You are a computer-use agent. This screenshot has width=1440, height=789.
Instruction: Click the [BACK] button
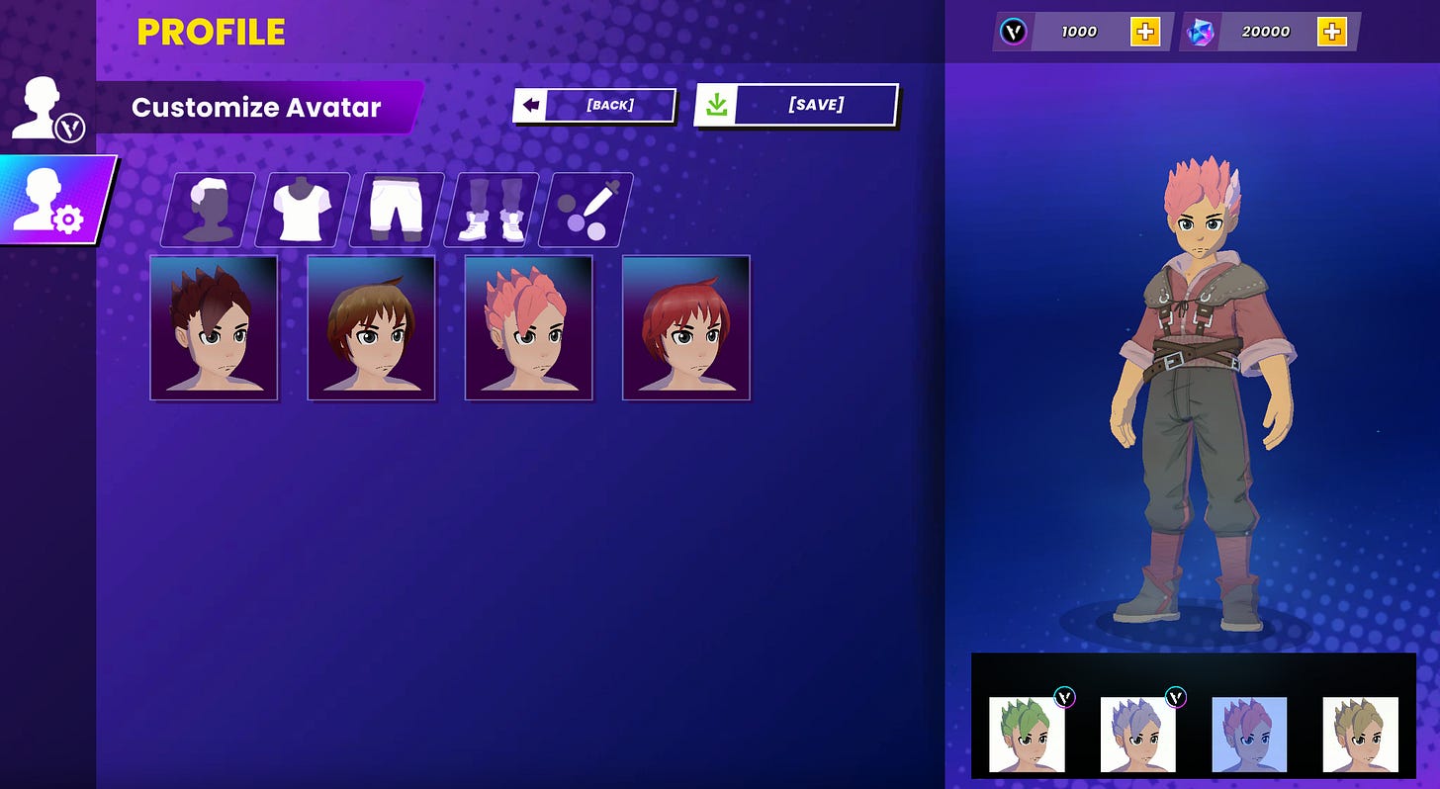click(x=594, y=105)
